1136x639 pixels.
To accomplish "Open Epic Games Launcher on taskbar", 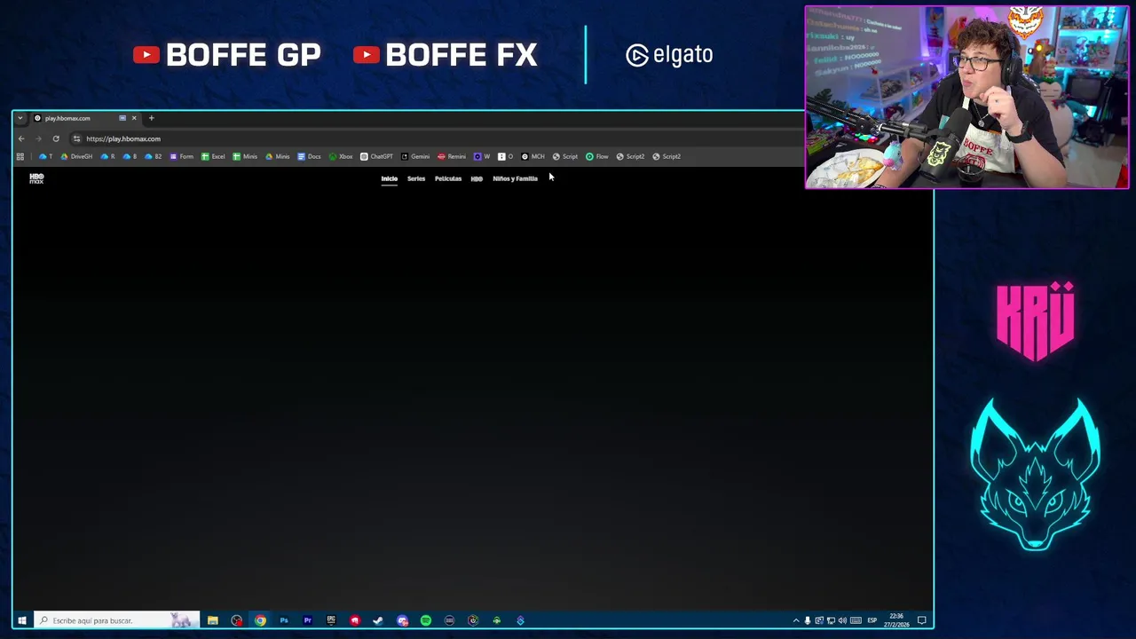I will [331, 620].
